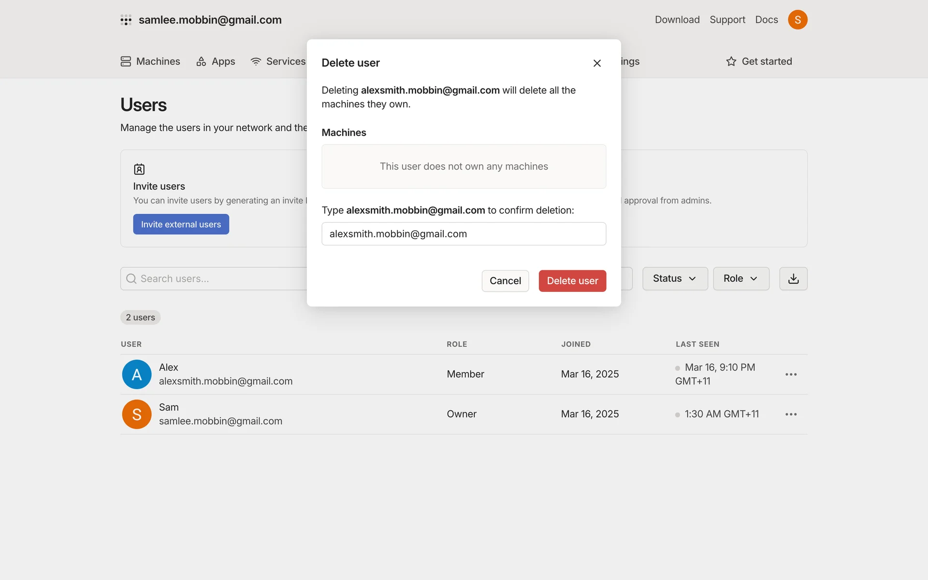Viewport: 928px width, 580px height.
Task: Click Alex's blue avatar circle
Action: [137, 375]
